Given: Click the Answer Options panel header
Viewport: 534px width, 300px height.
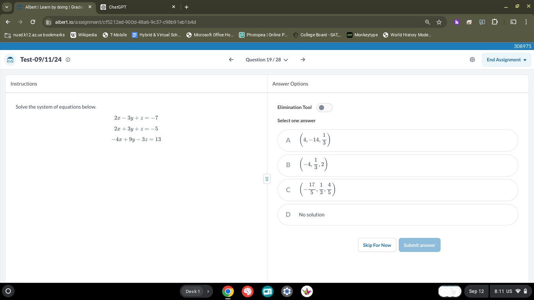Looking at the screenshot, I should [398, 84].
